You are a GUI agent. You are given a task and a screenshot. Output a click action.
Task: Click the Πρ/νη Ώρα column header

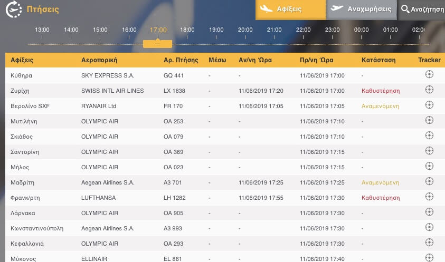[x=316, y=60]
